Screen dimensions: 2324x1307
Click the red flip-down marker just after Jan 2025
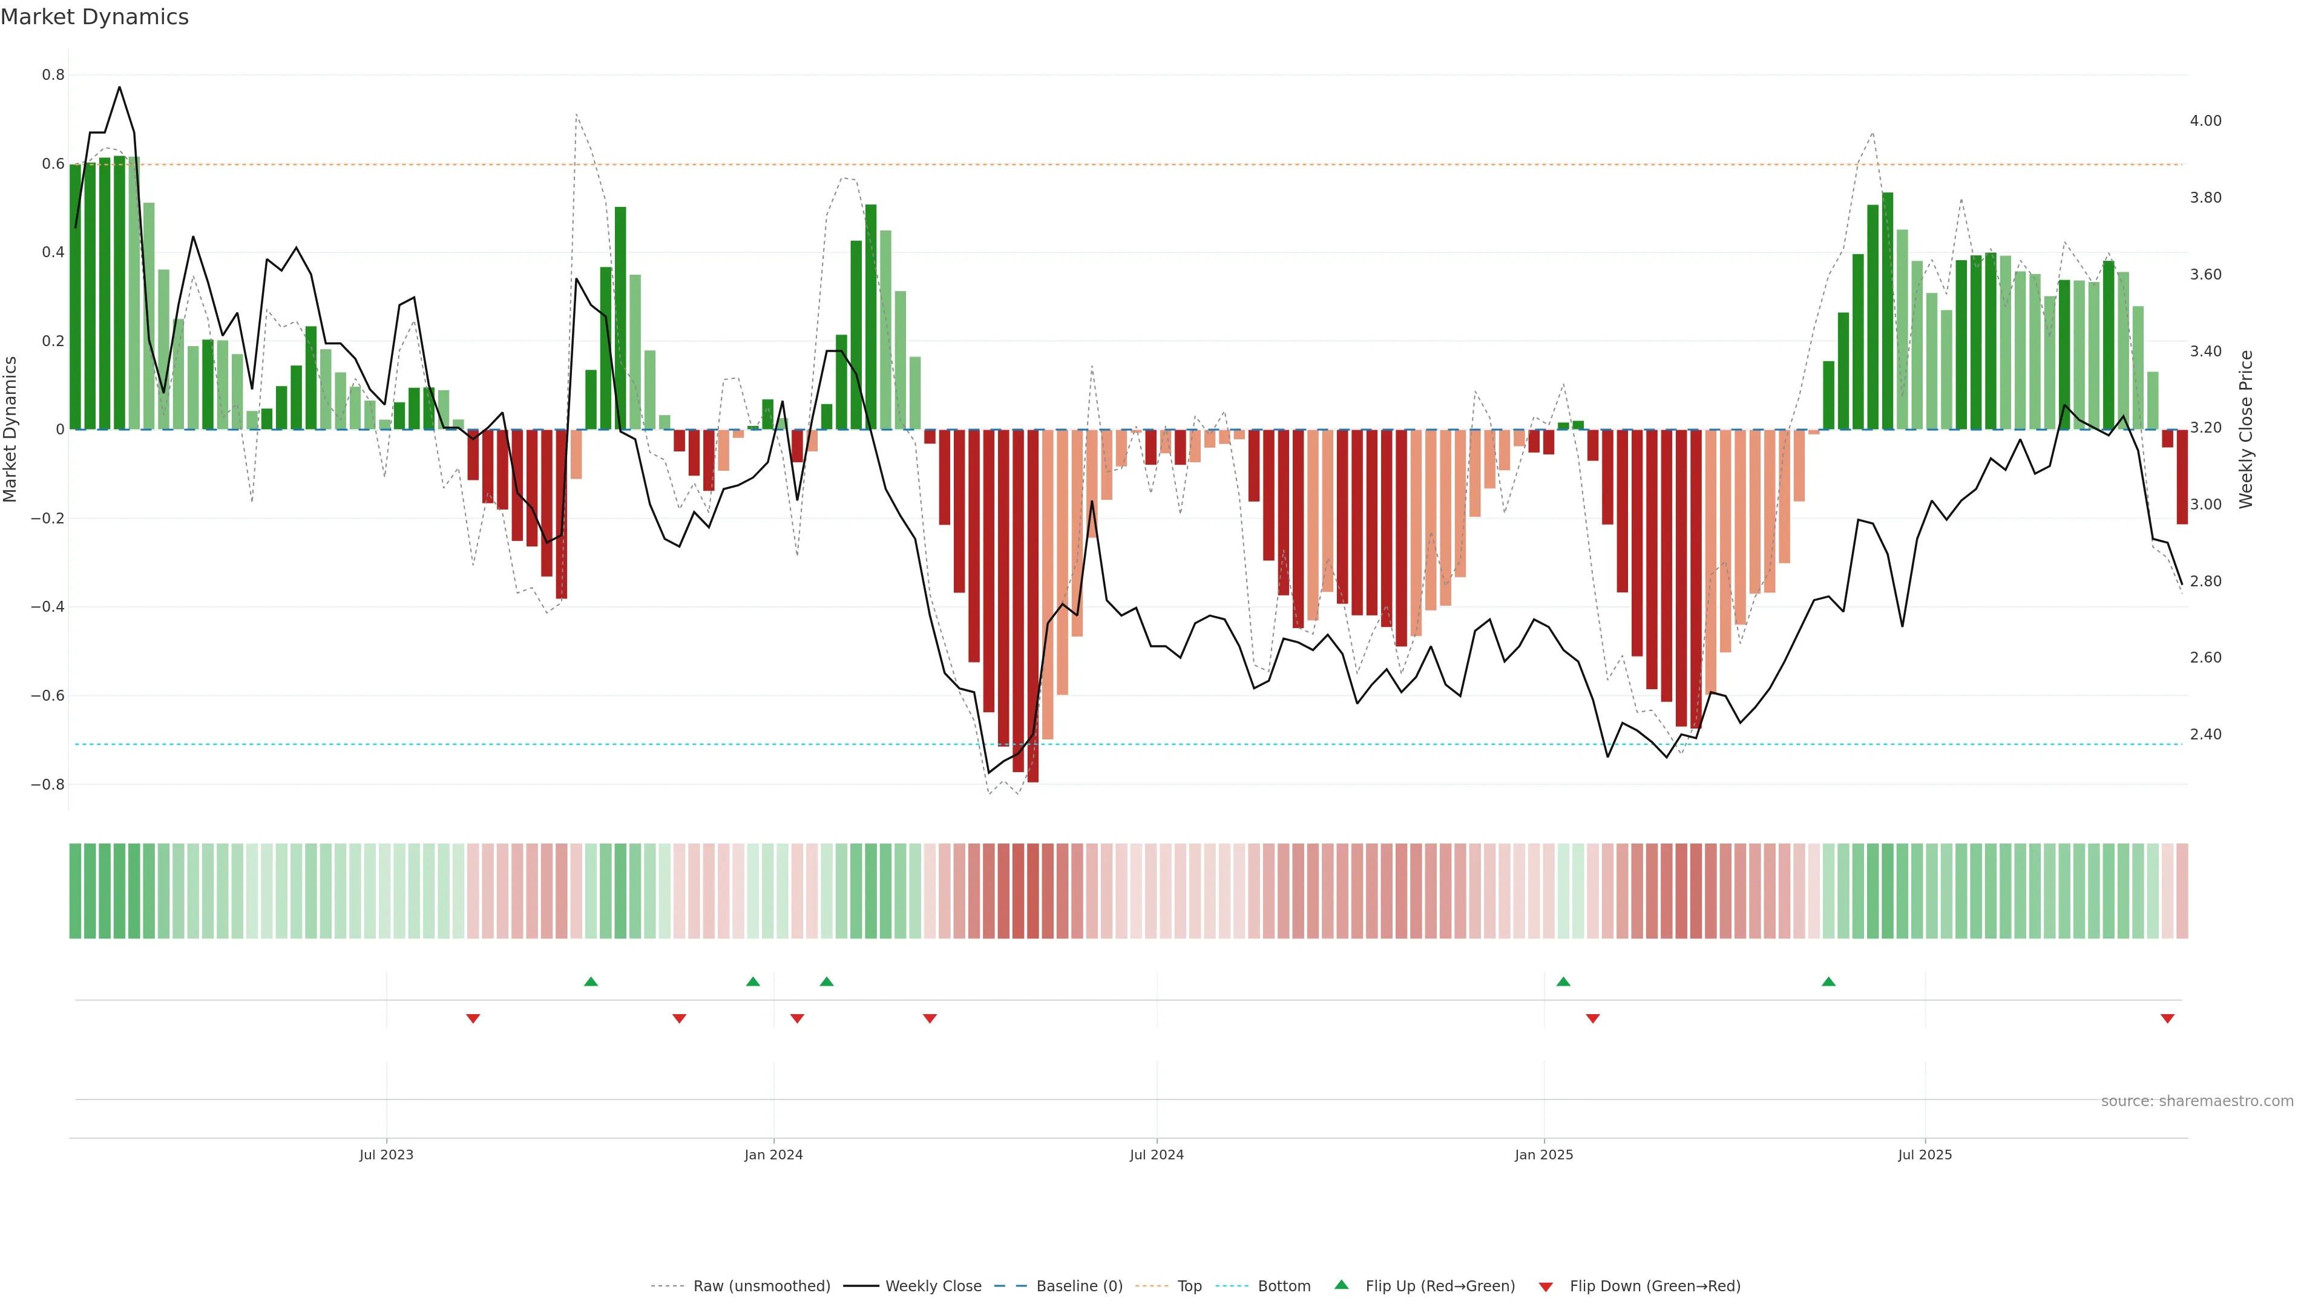[1592, 1018]
